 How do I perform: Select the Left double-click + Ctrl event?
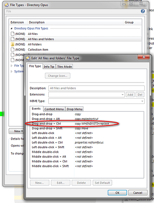pyautogui.click(x=87, y=143)
